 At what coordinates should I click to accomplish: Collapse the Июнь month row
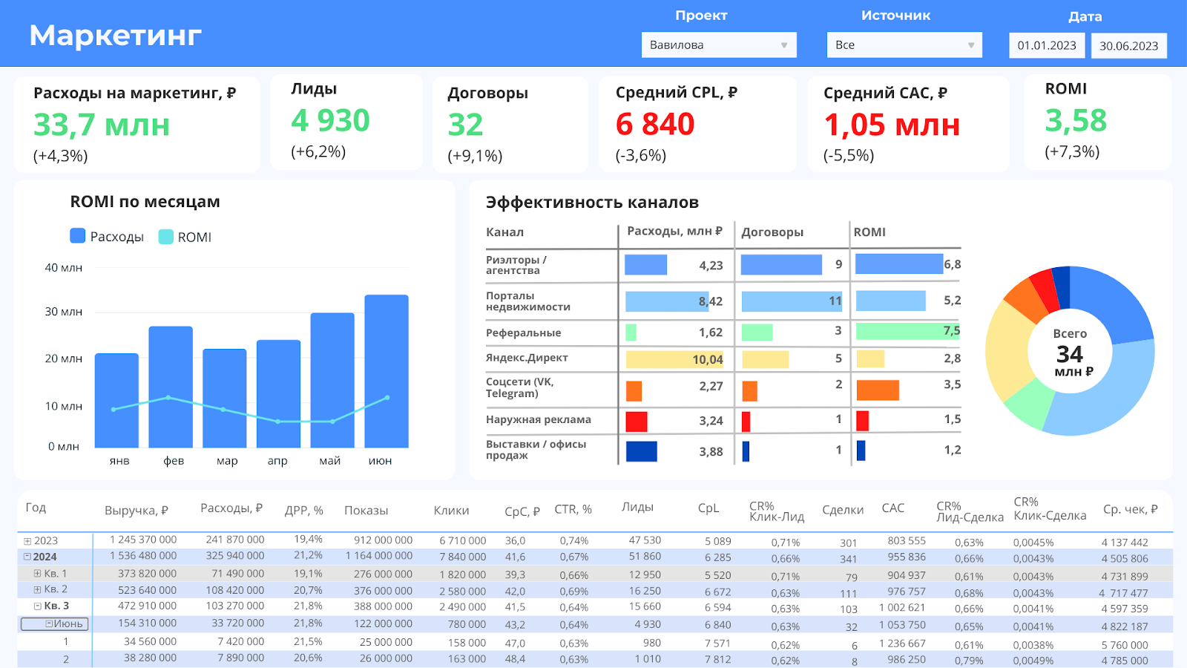tap(49, 624)
